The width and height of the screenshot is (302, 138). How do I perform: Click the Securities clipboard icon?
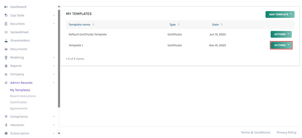tap(6, 24)
